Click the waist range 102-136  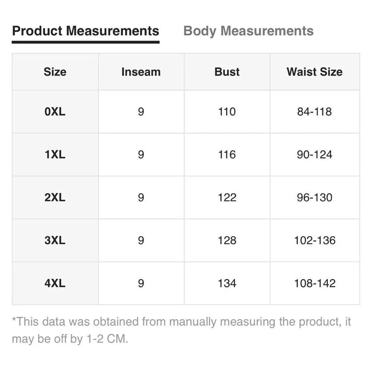coord(315,240)
